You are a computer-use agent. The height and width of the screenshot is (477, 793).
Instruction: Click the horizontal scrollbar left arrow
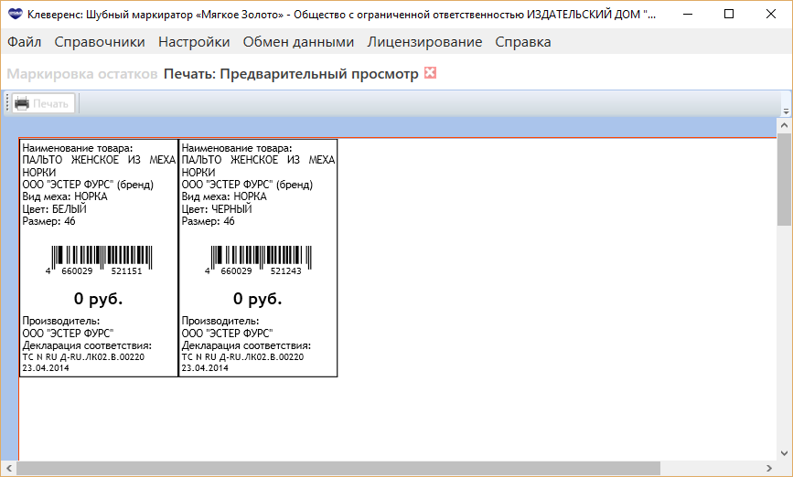8,469
